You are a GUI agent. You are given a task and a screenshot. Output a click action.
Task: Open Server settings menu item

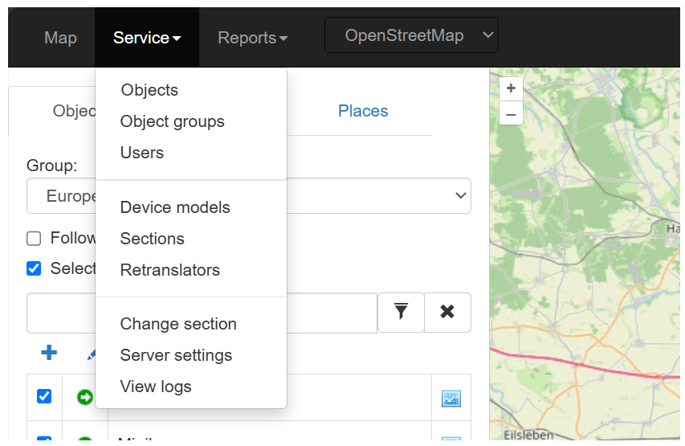click(176, 355)
